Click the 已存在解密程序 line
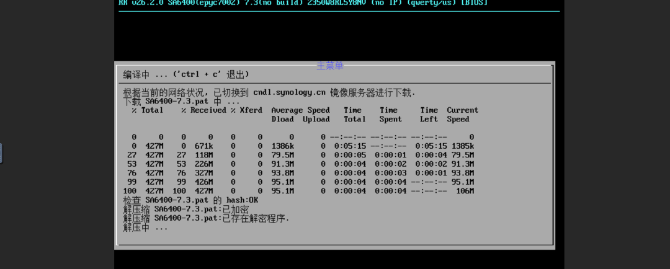 [207, 218]
